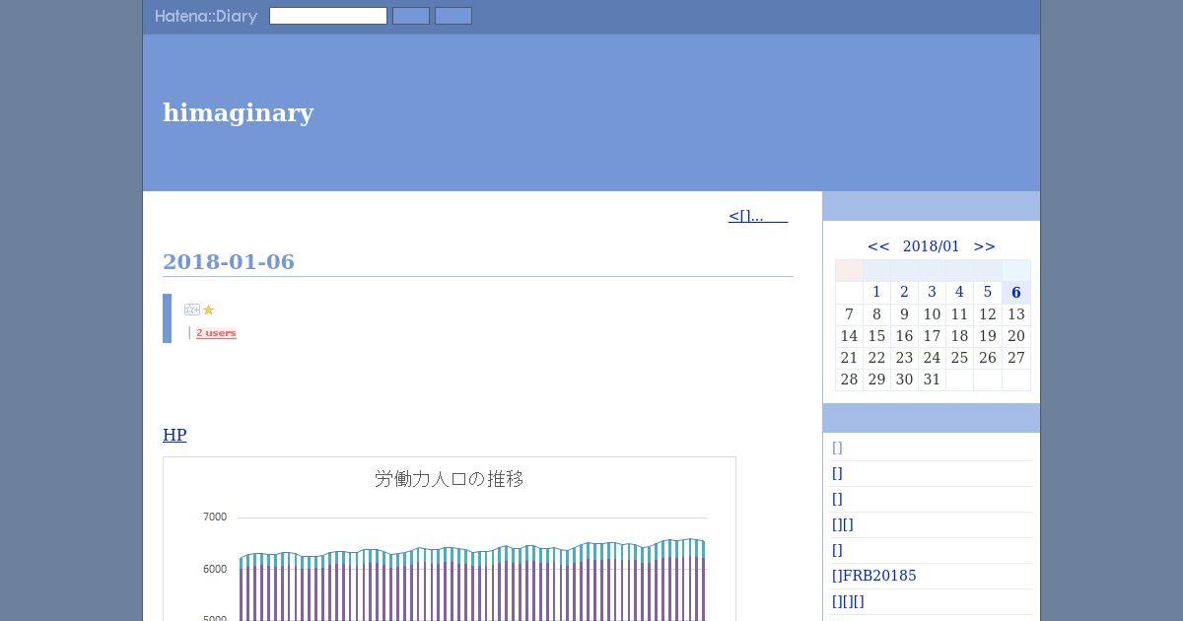This screenshot has height=621, width=1183.
Task: Click calendar cell 13
Action: (1016, 314)
